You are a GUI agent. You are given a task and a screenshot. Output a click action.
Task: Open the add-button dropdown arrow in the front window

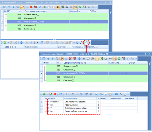tap(47, 94)
